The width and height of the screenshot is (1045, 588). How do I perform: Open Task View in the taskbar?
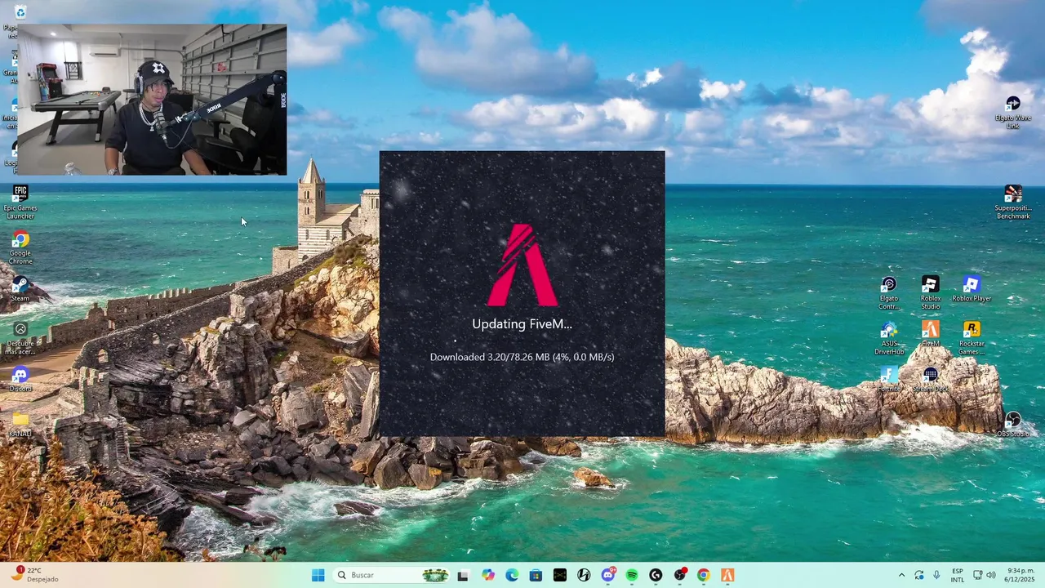(x=463, y=575)
